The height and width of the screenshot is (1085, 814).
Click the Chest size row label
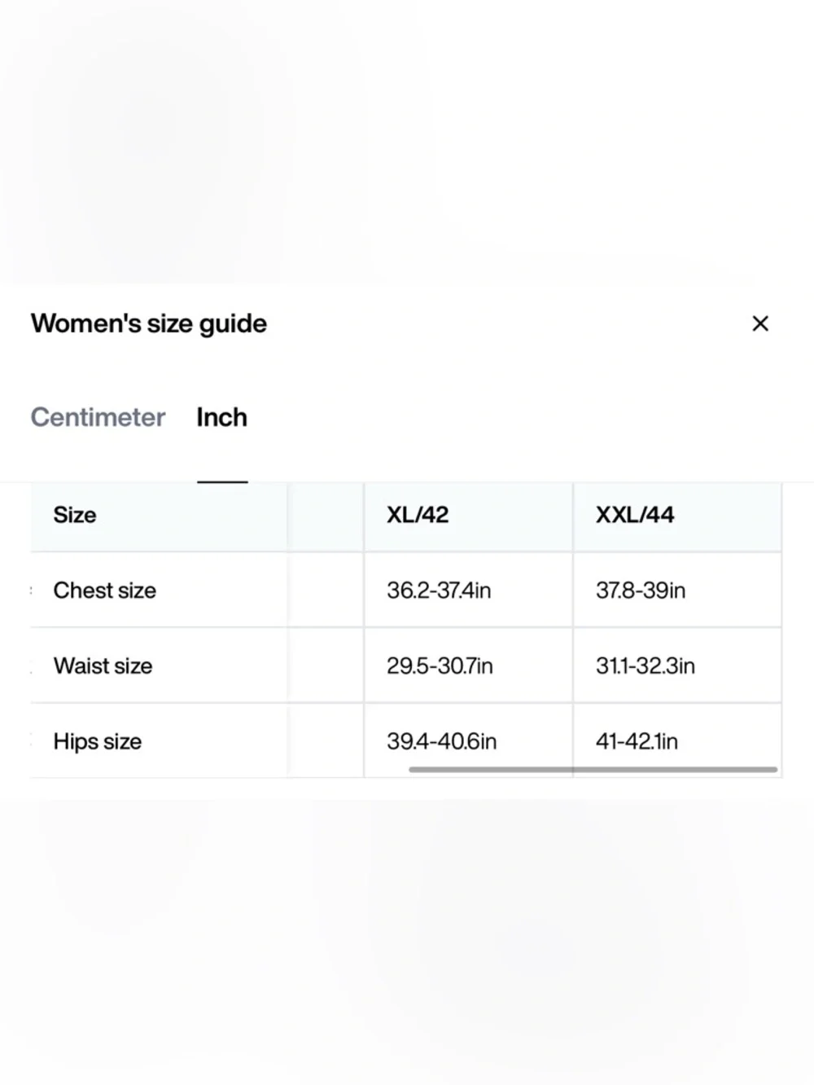(x=105, y=591)
